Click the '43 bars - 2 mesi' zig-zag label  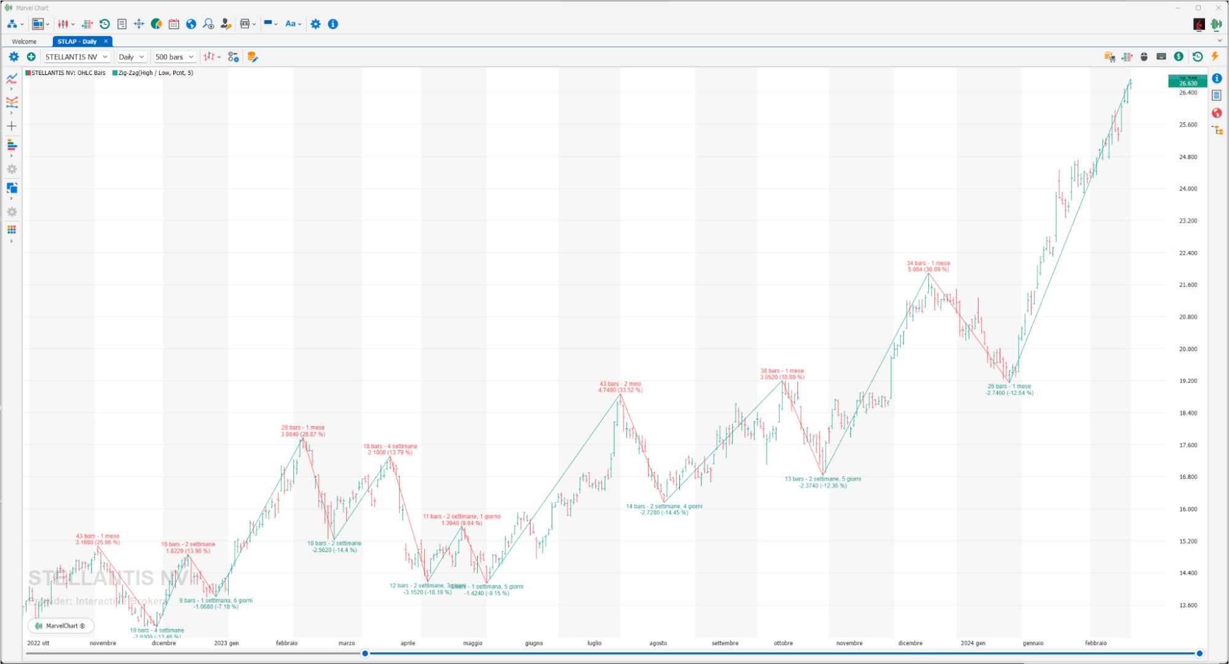620,384
